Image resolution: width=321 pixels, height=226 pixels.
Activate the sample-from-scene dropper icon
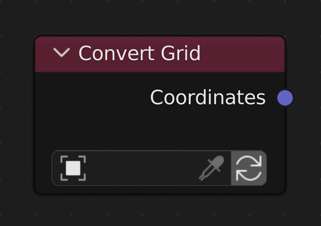pos(211,168)
